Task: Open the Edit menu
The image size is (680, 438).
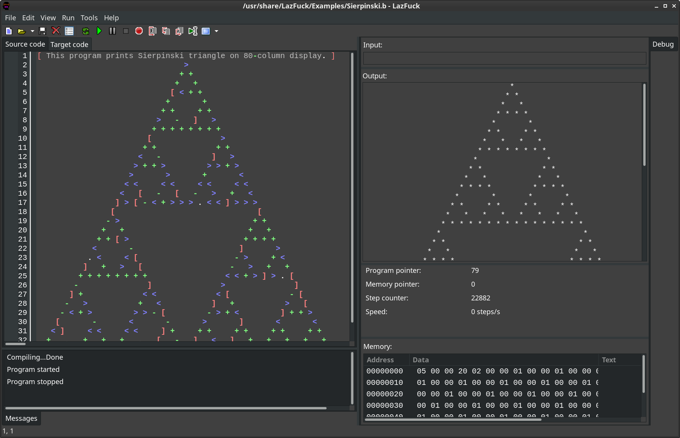Action: 28,18
